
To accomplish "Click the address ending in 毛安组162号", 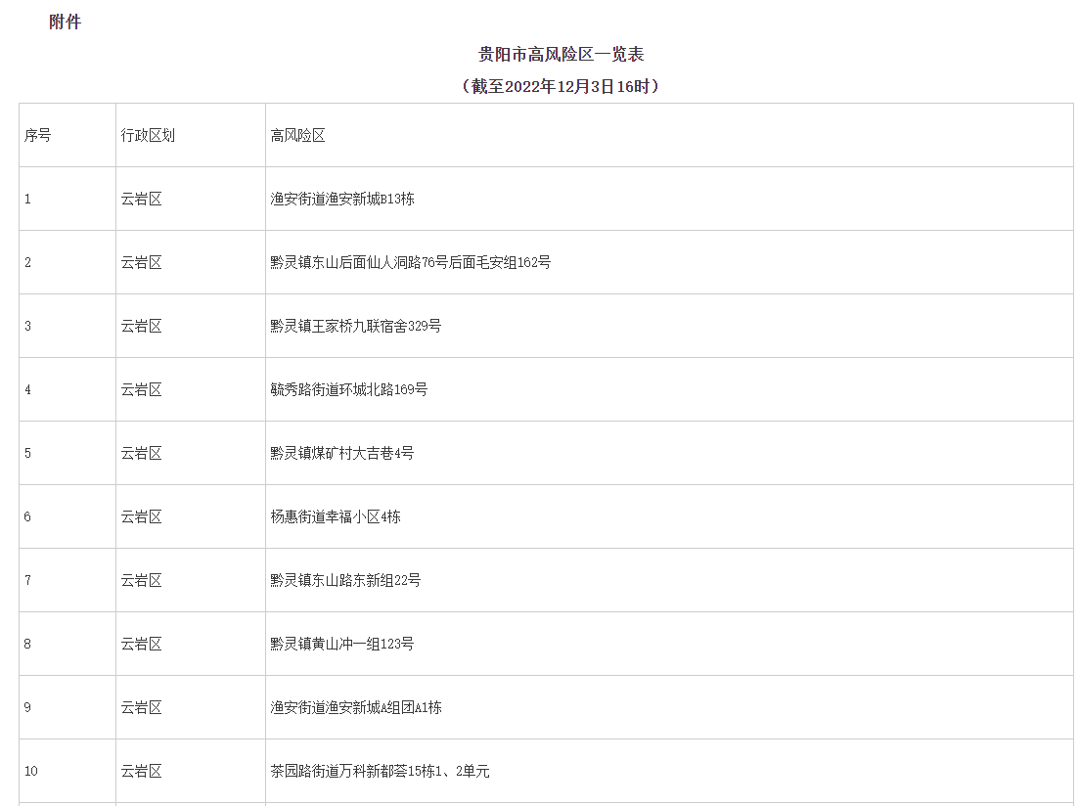I will 410,263.
